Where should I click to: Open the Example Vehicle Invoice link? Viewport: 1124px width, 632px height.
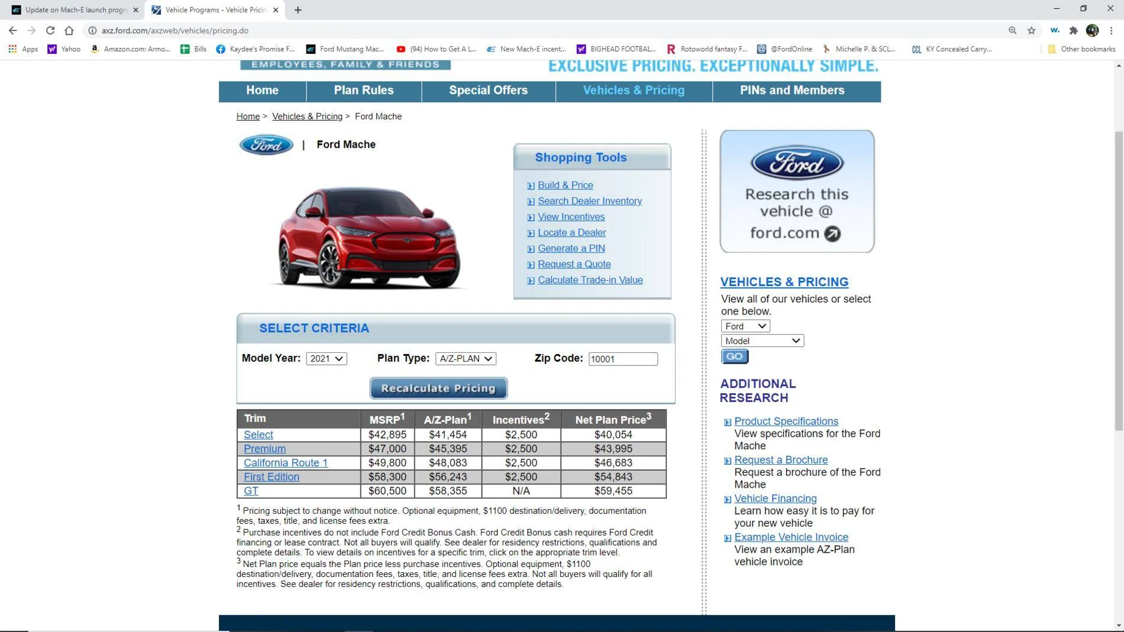tap(791, 537)
